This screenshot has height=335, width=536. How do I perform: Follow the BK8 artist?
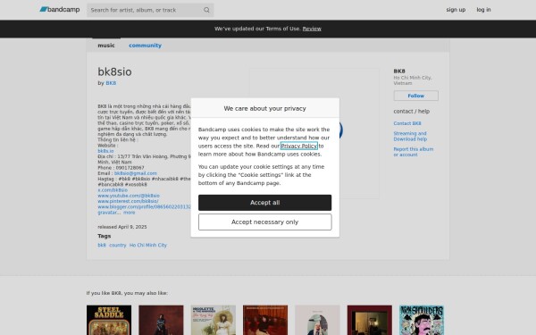coord(415,96)
